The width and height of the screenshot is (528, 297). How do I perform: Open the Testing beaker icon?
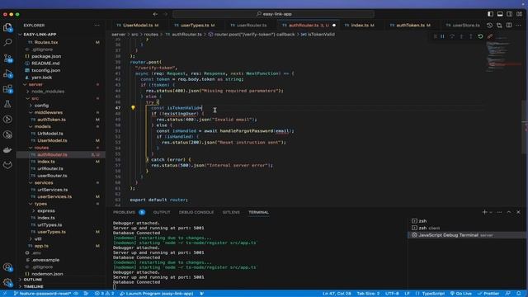coord(7,104)
